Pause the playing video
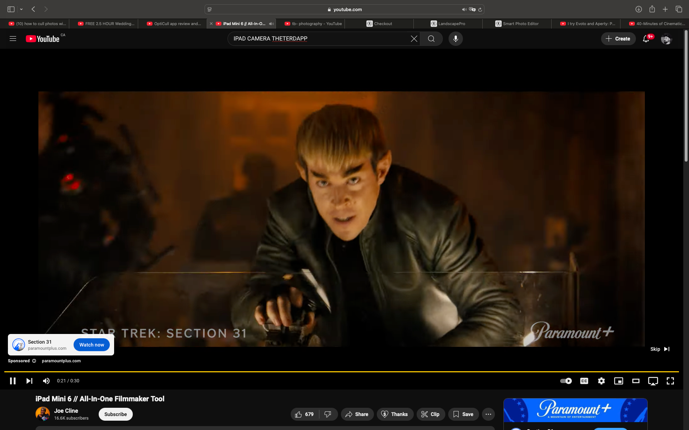This screenshot has width=689, height=430. (13, 381)
